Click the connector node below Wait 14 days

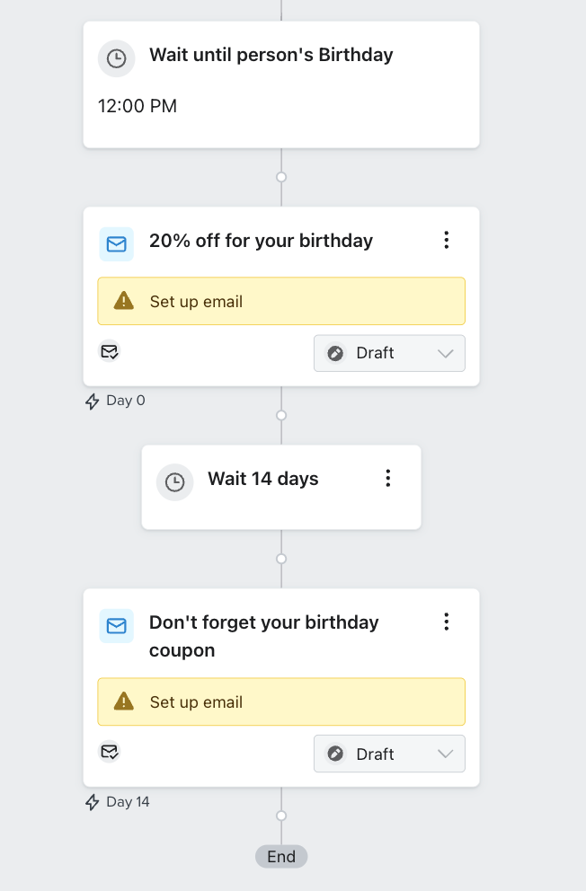(281, 559)
